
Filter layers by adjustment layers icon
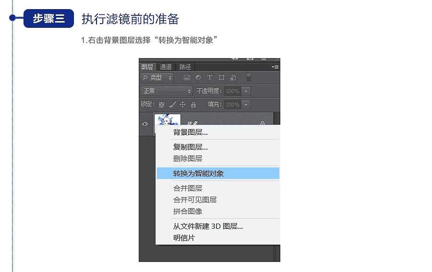pyautogui.click(x=198, y=78)
